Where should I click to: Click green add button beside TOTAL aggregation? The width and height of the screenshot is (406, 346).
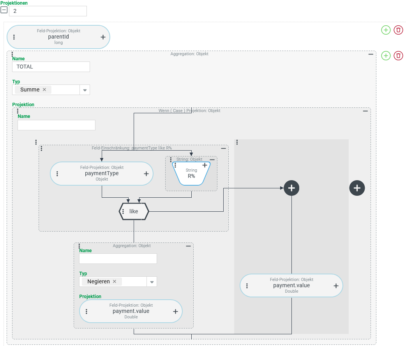point(385,56)
